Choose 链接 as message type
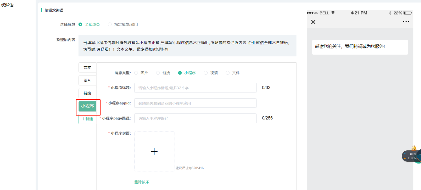Screen dimensions: 421x190 coord(158,73)
